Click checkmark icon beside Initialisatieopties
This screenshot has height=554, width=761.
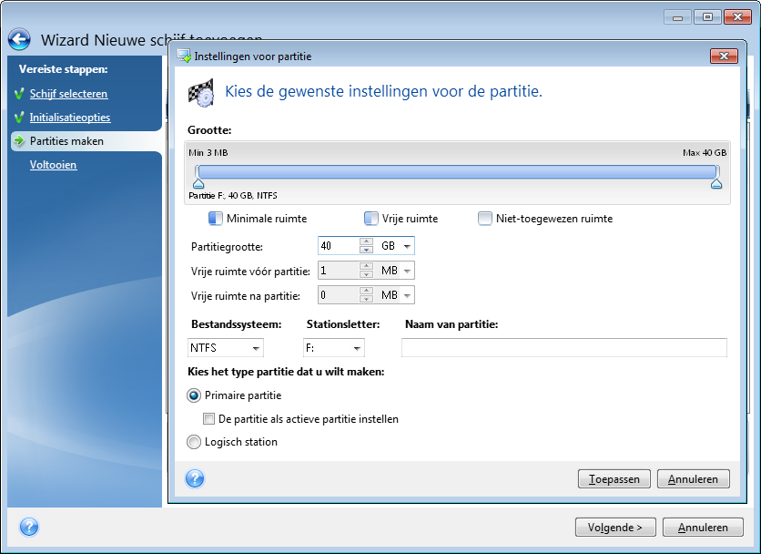pyautogui.click(x=19, y=118)
